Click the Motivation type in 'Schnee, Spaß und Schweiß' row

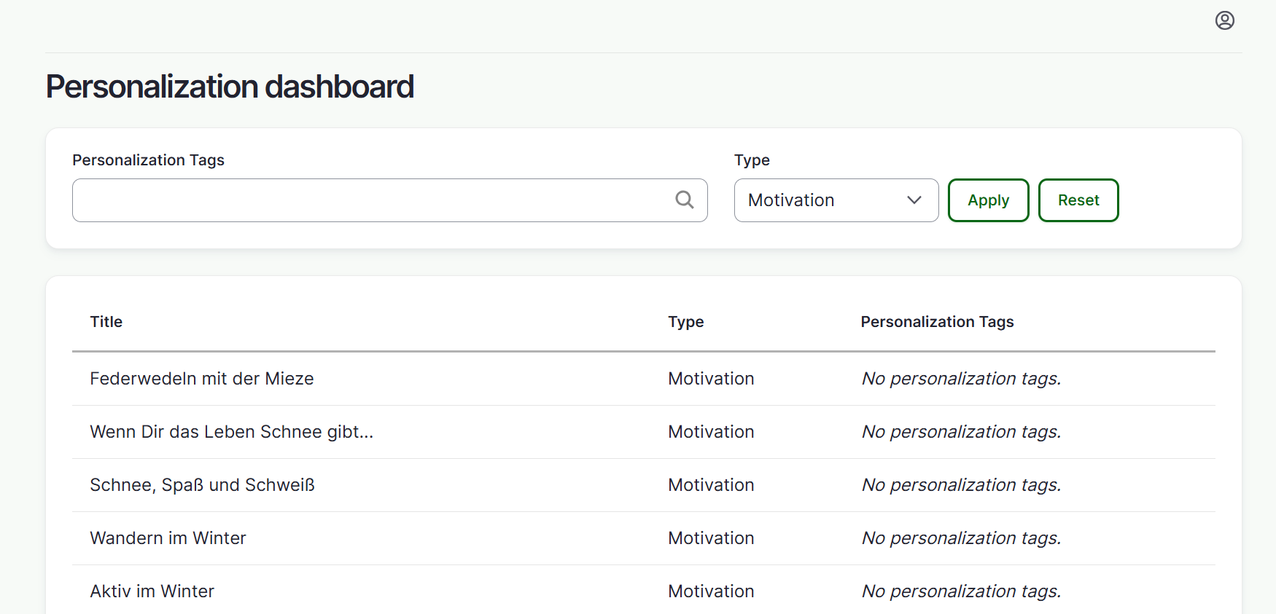tap(711, 485)
